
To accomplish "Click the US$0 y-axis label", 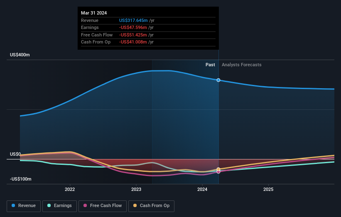I will pyautogui.click(x=15, y=154).
